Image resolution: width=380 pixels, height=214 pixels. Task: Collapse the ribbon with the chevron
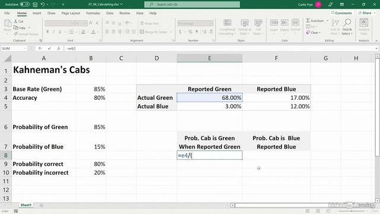(x=376, y=41)
